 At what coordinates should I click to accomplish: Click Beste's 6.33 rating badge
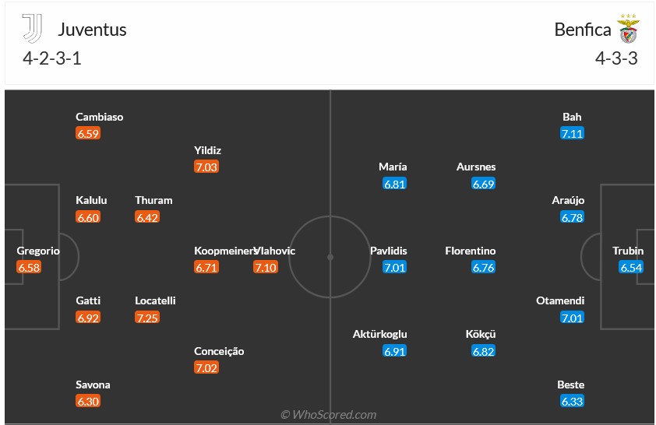(572, 402)
